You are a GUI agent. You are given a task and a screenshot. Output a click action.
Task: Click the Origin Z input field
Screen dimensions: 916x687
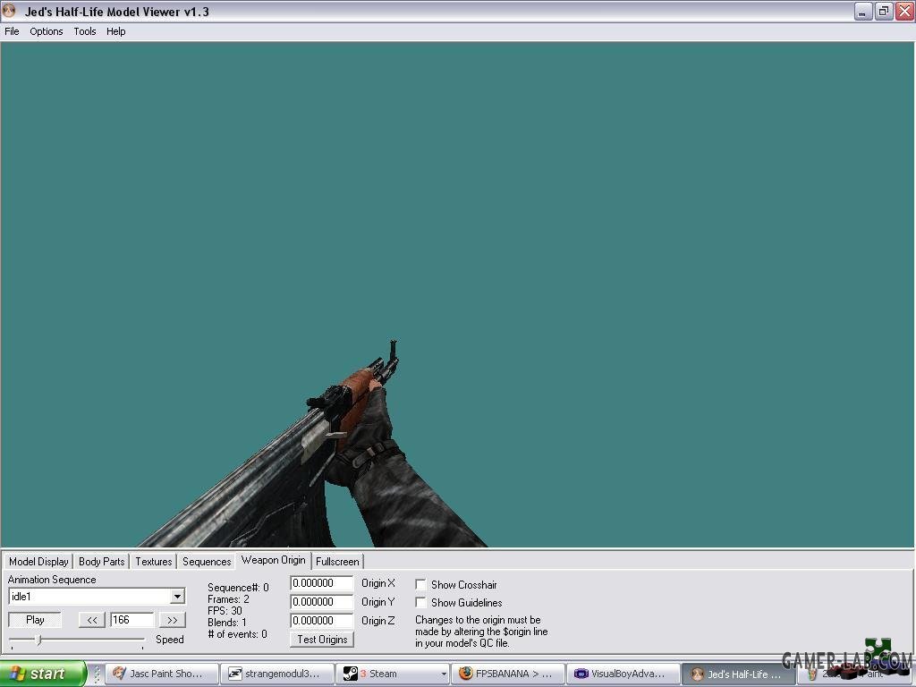[x=322, y=621]
